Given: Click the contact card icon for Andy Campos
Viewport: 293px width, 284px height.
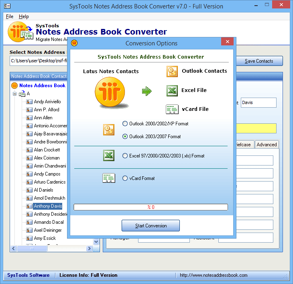Looking at the screenshot, I should click(x=29, y=174).
